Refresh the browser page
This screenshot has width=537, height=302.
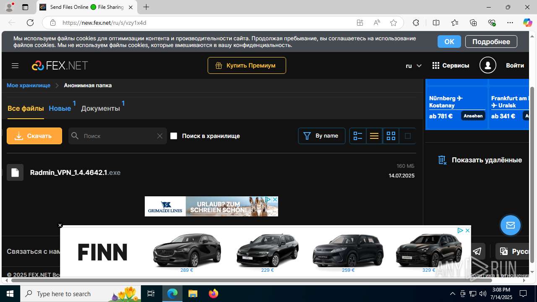tap(30, 23)
